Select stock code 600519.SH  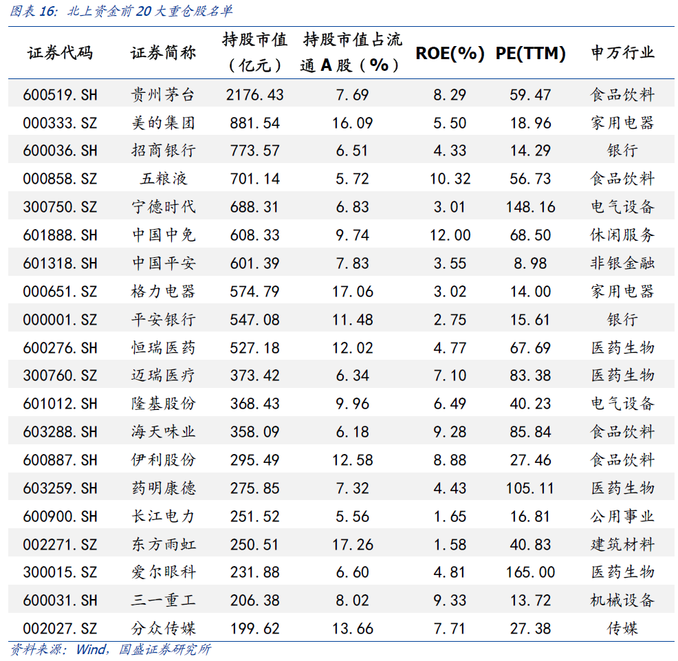click(60, 95)
